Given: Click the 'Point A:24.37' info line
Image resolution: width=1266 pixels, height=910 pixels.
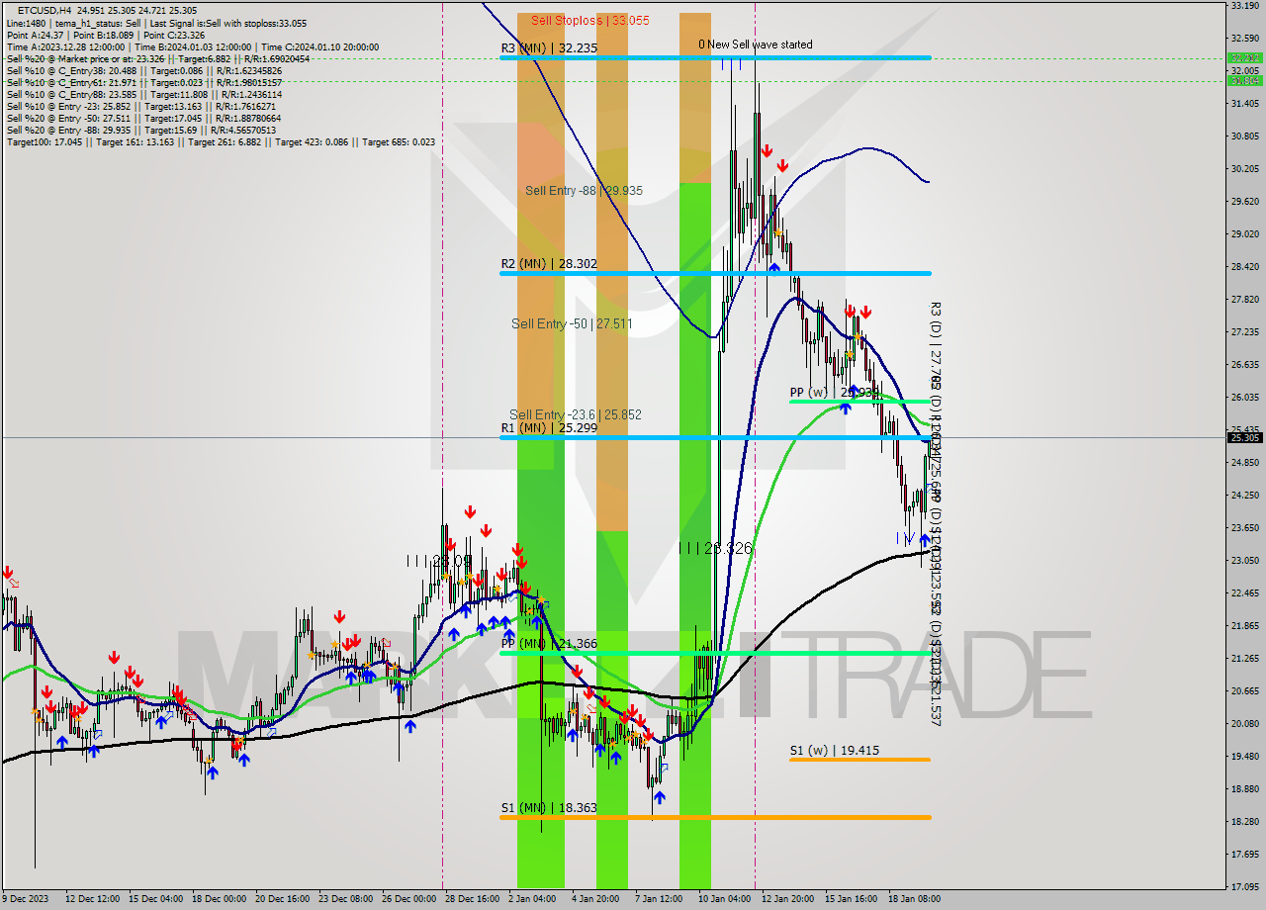Looking at the screenshot, I should pyautogui.click(x=107, y=35).
